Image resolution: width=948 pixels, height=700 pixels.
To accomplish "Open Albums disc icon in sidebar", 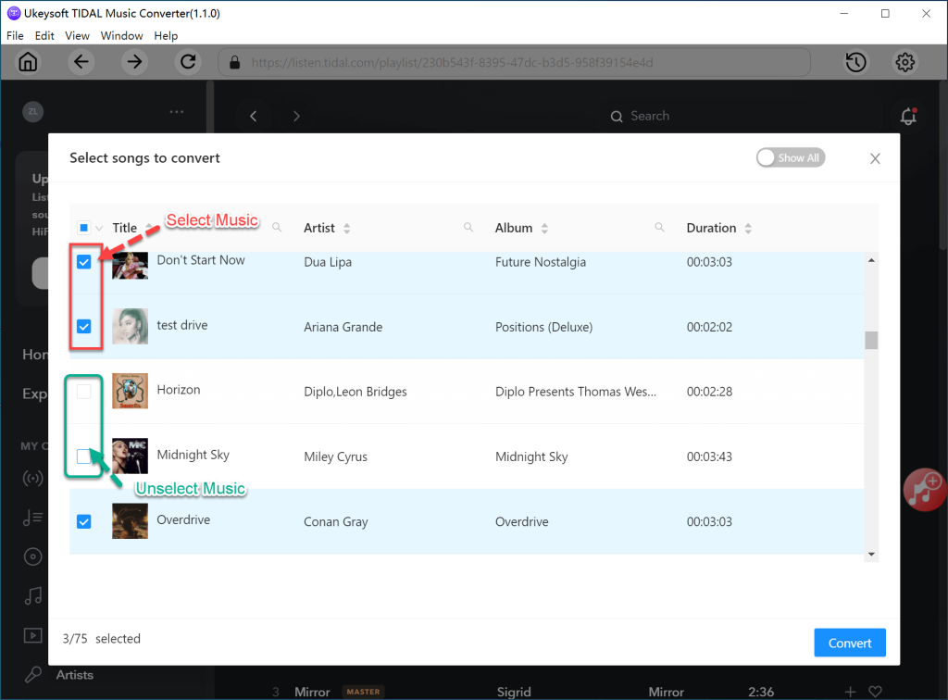I will [x=32, y=556].
